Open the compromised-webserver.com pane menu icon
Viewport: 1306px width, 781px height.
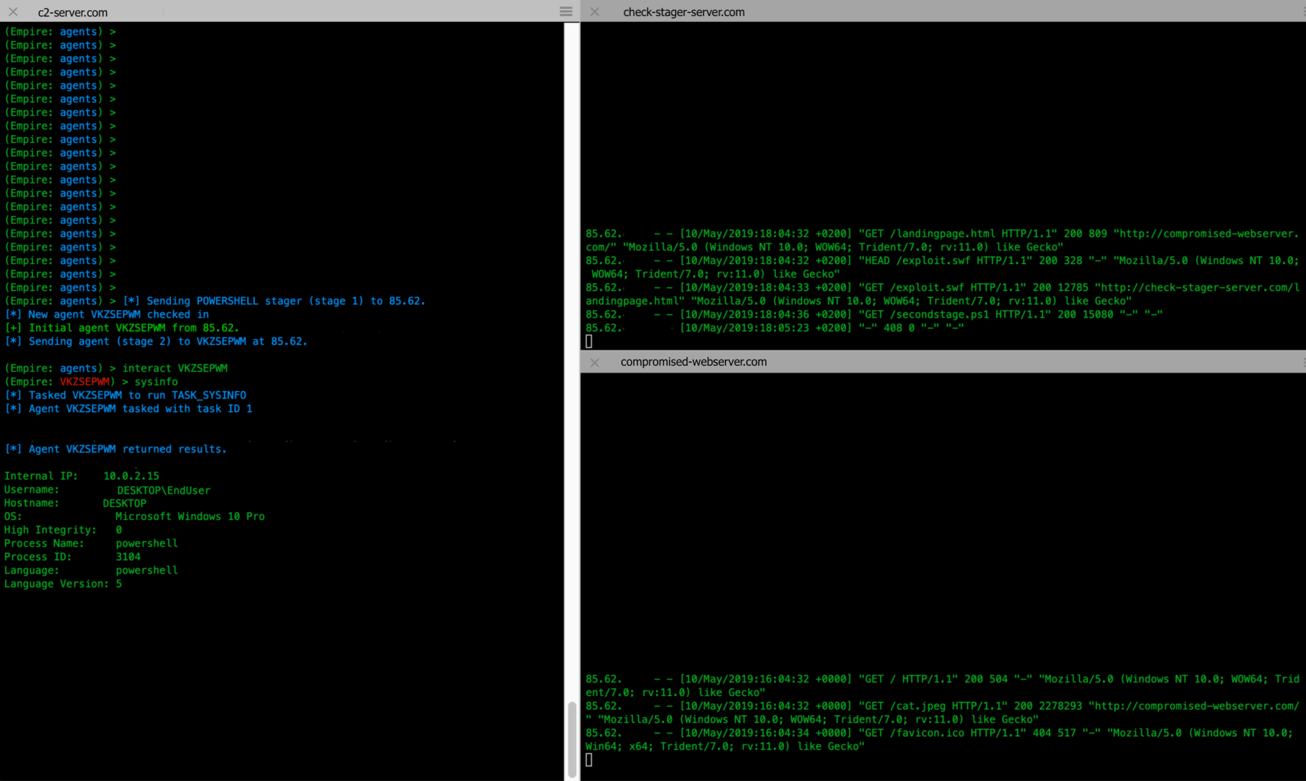click(x=1303, y=362)
